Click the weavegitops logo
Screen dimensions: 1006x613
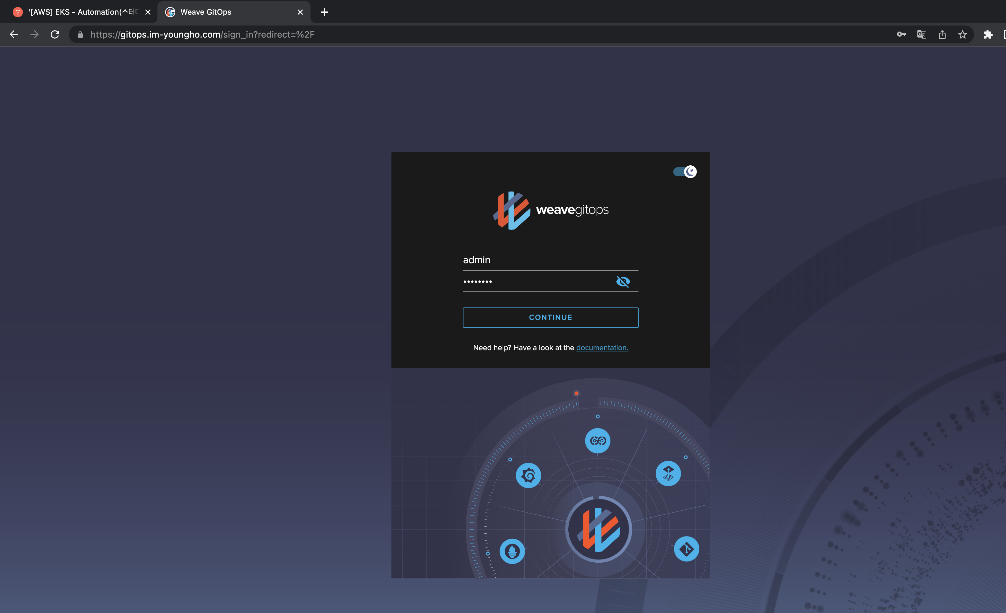tap(550, 210)
